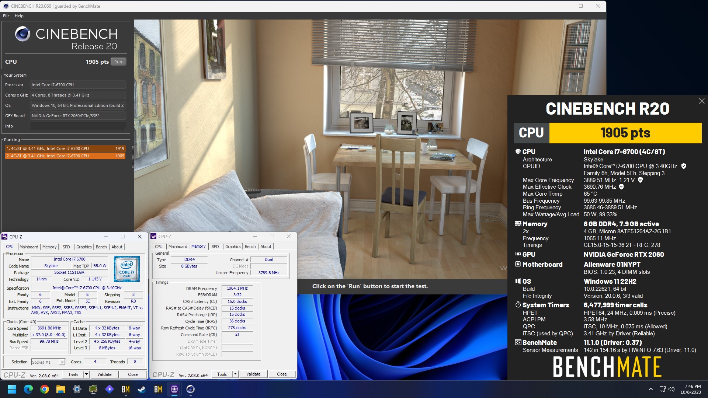Click the 'Alienware 01NYPT' motherboard text
Viewport: 708px width, 398px height.
coord(612,264)
